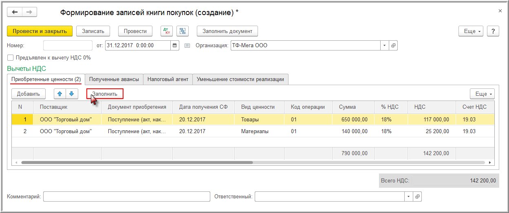Open calendar picker for date field

click(x=175, y=45)
